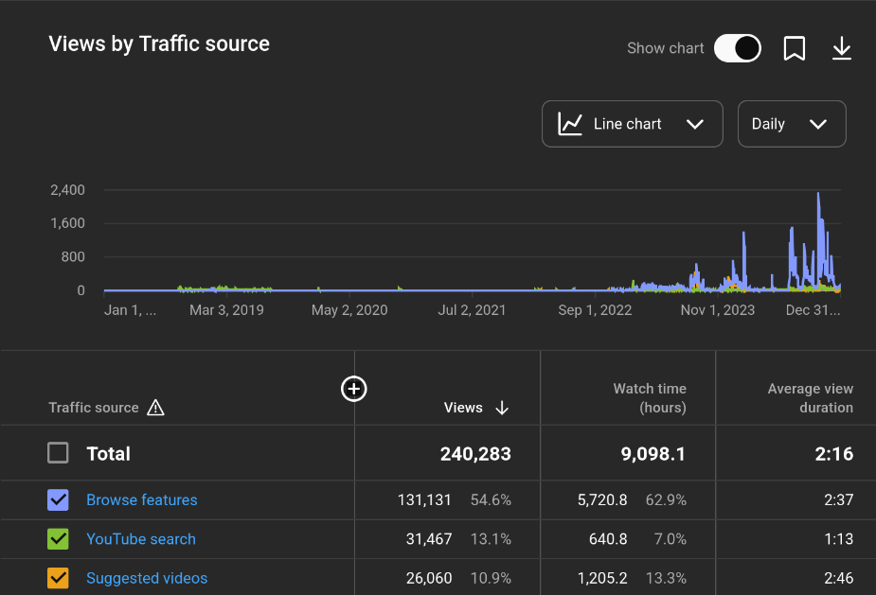
Task: Open the Browse features traffic source link
Action: click(x=142, y=499)
